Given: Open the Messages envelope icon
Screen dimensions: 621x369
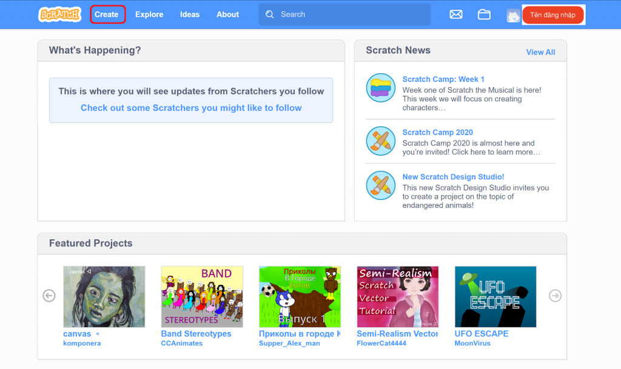Looking at the screenshot, I should pyautogui.click(x=456, y=15).
